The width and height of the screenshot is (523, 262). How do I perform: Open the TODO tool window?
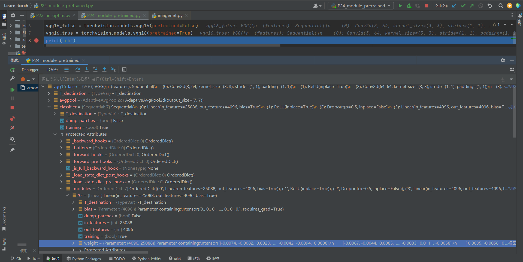[117, 259]
